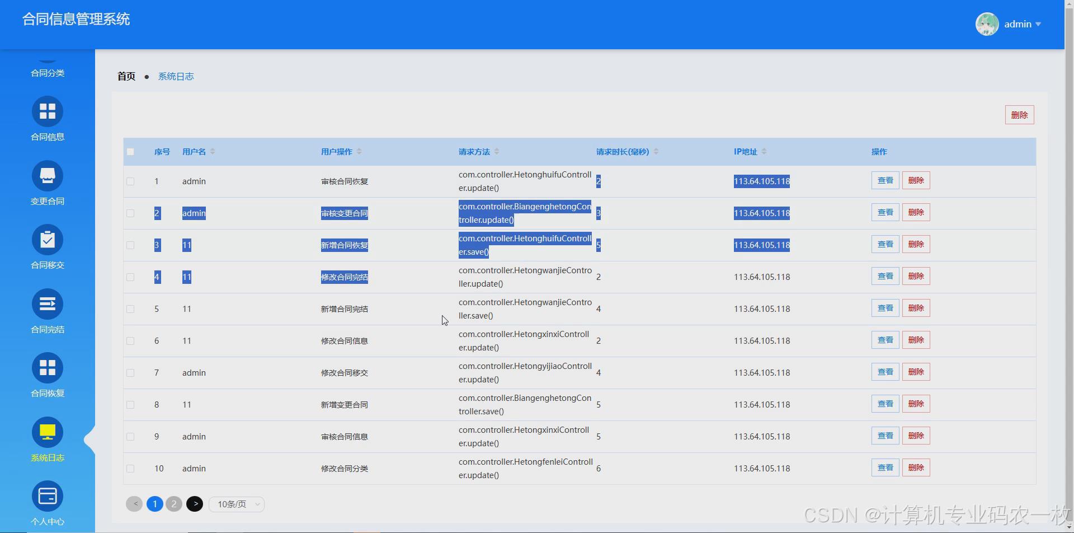The height and width of the screenshot is (533, 1074).
Task: Open the 合同恢复 sidebar icon
Action: click(x=48, y=368)
